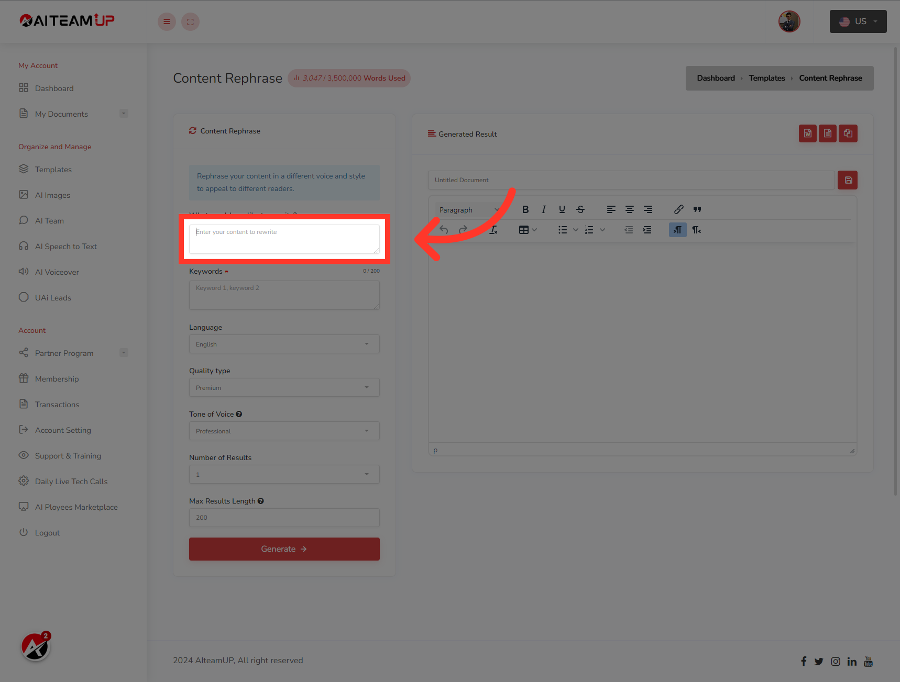Insert a hyperlink in the editor
The width and height of the screenshot is (900, 682).
tap(678, 209)
